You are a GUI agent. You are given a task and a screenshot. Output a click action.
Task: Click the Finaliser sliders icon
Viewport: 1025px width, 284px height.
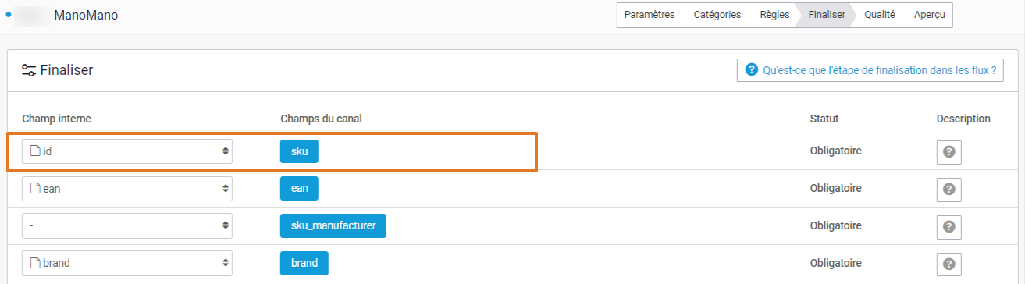point(29,70)
